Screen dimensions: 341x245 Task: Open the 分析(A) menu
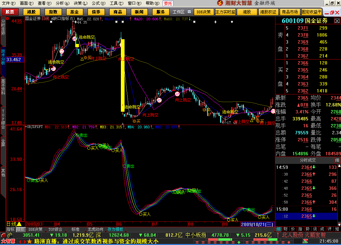(62, 3)
